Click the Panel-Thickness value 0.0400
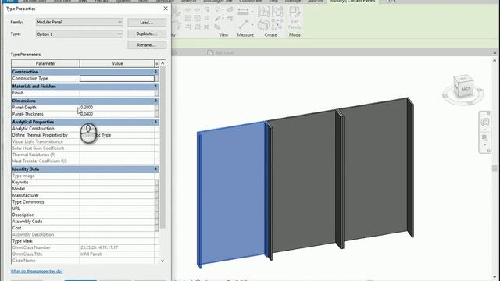This screenshot has height=281, width=500. click(87, 114)
